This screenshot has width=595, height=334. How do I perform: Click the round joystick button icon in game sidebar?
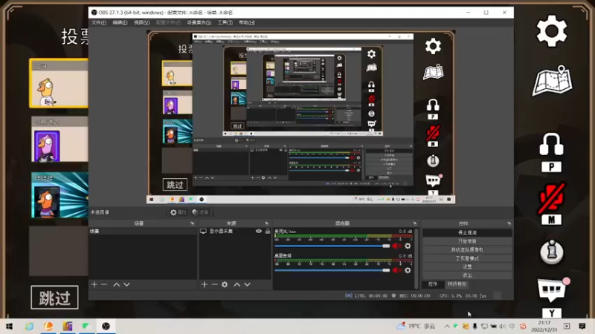pyautogui.click(x=551, y=252)
